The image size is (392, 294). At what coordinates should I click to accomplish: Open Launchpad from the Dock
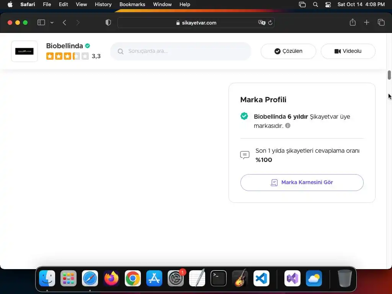69,278
